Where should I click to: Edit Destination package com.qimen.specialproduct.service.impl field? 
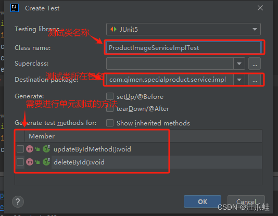170,80
